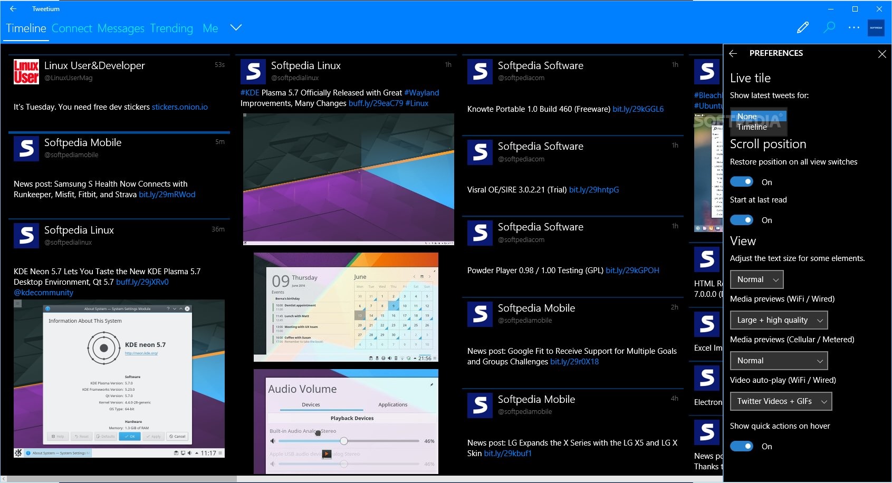Open Media previews Cellular dropdown
The image size is (892, 483).
click(779, 361)
